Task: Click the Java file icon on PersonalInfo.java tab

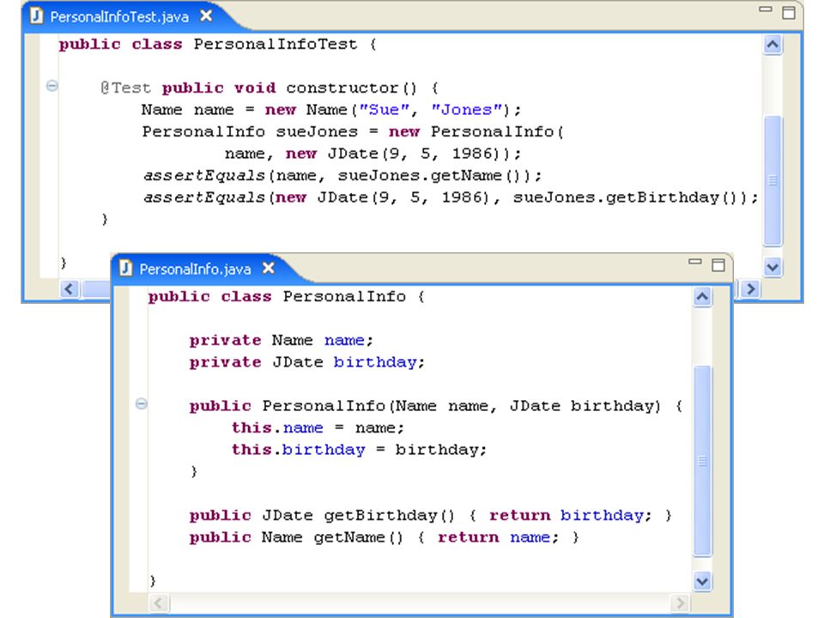Action: pyautogui.click(x=125, y=269)
